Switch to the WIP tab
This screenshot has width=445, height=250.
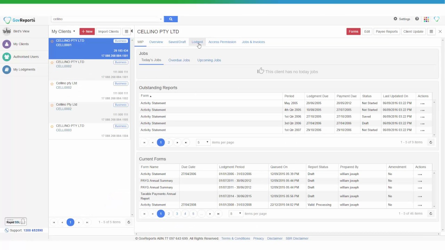click(x=140, y=42)
